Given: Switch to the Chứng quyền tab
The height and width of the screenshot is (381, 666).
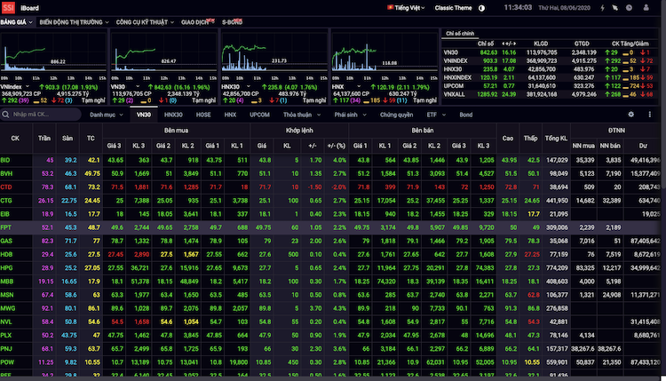Looking at the screenshot, I should [x=396, y=115].
